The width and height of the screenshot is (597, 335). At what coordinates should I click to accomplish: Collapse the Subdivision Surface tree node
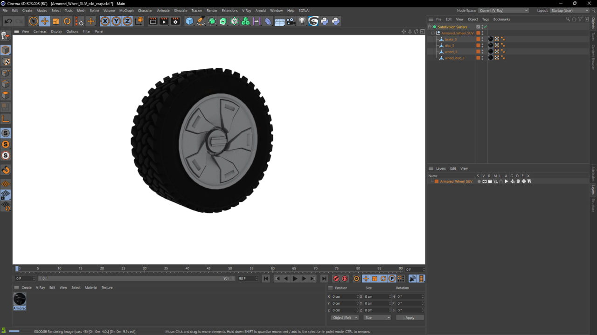tap(430, 27)
